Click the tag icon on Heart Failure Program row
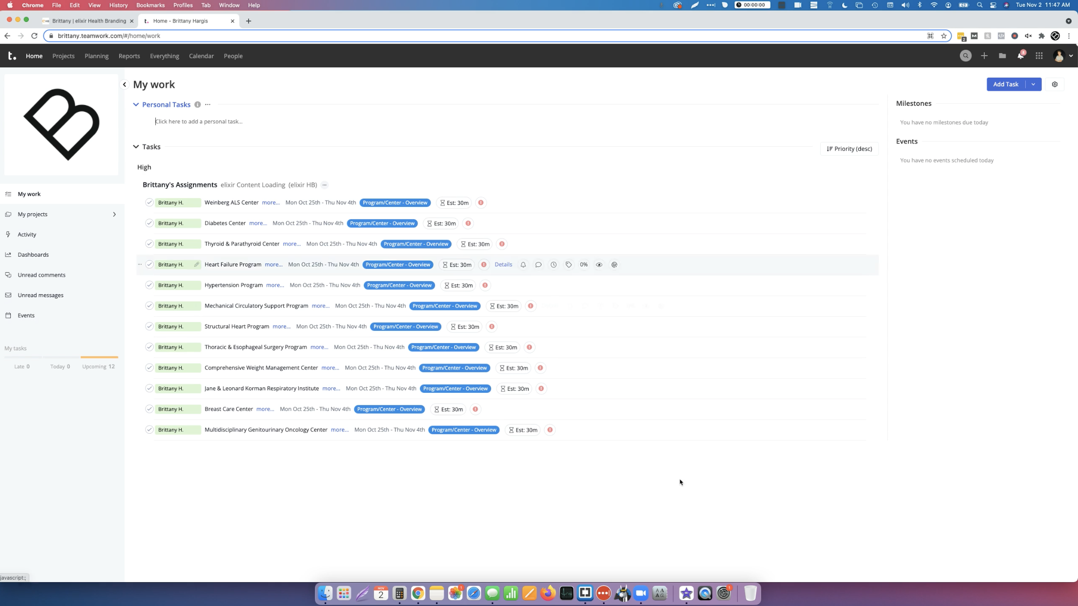This screenshot has width=1078, height=606. pyautogui.click(x=568, y=265)
